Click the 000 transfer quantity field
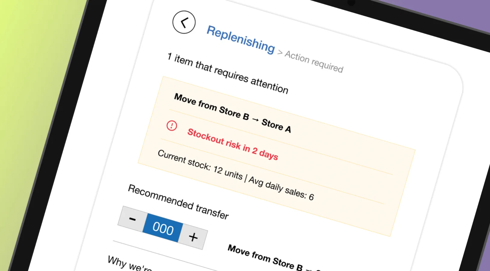The image size is (490, 271). tap(163, 228)
